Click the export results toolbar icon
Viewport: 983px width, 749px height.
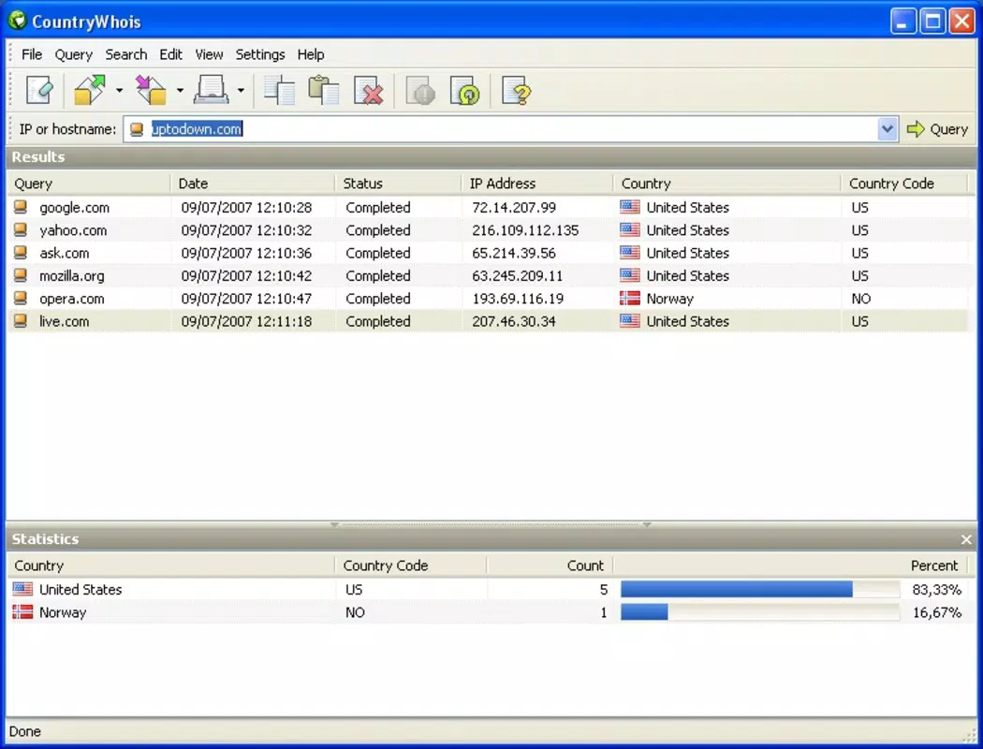(x=90, y=91)
